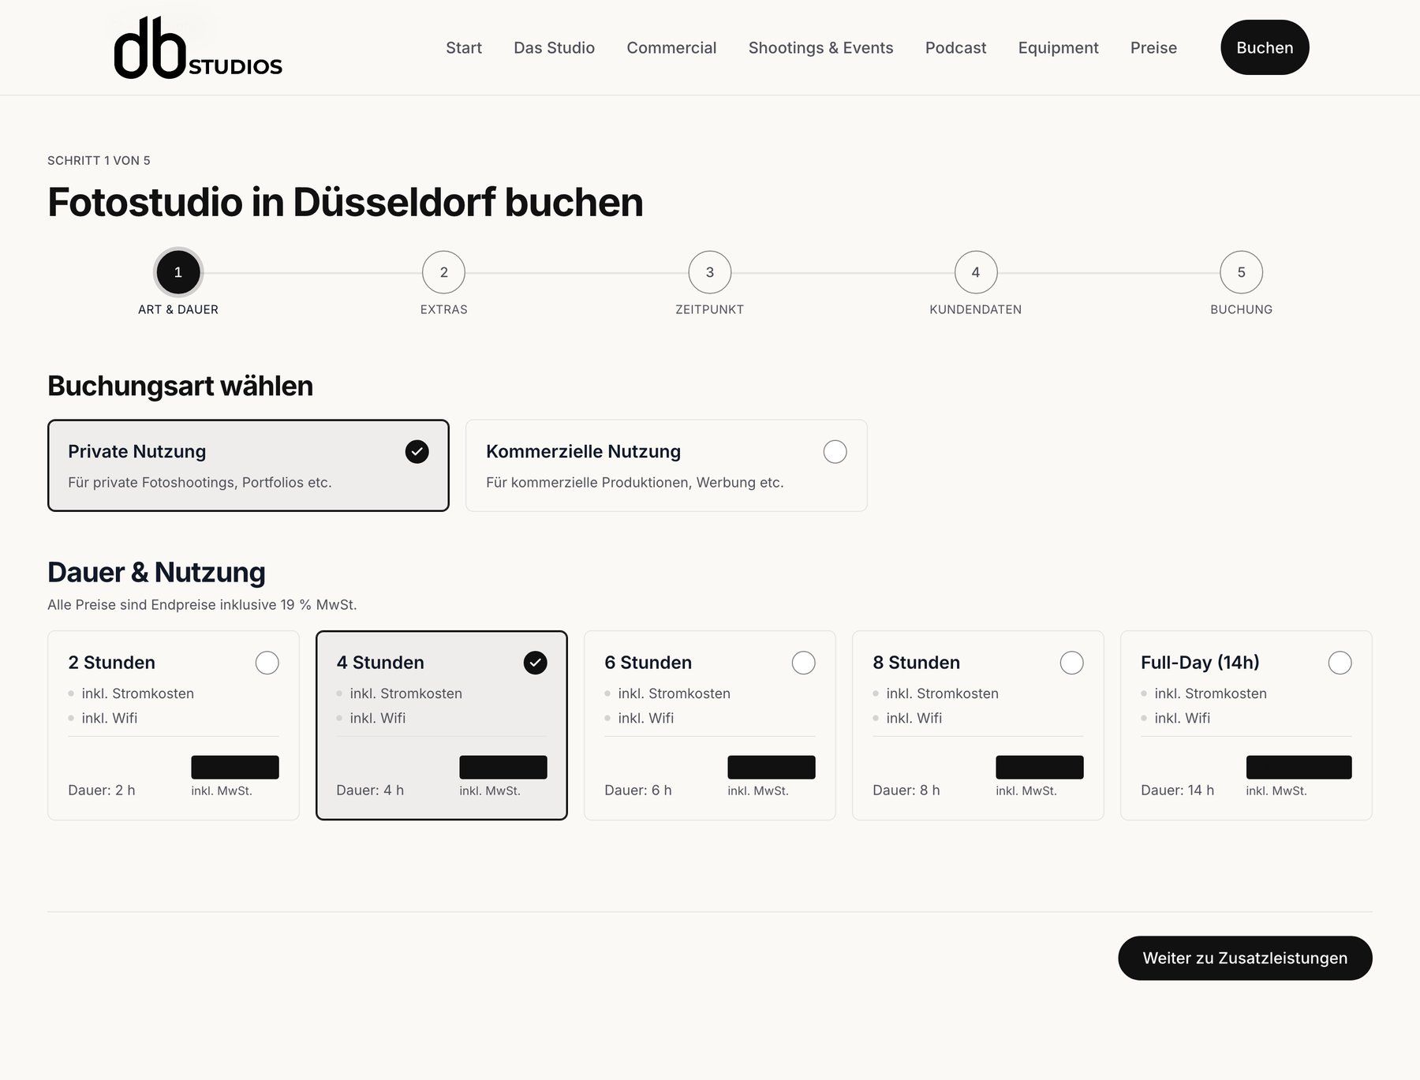Continue with Weiter zu Zusatzleistungen

pos(1245,959)
